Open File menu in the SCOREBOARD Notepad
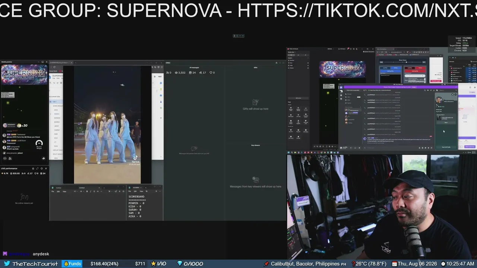Image resolution: width=477 pixels, height=268 pixels. coord(130,191)
